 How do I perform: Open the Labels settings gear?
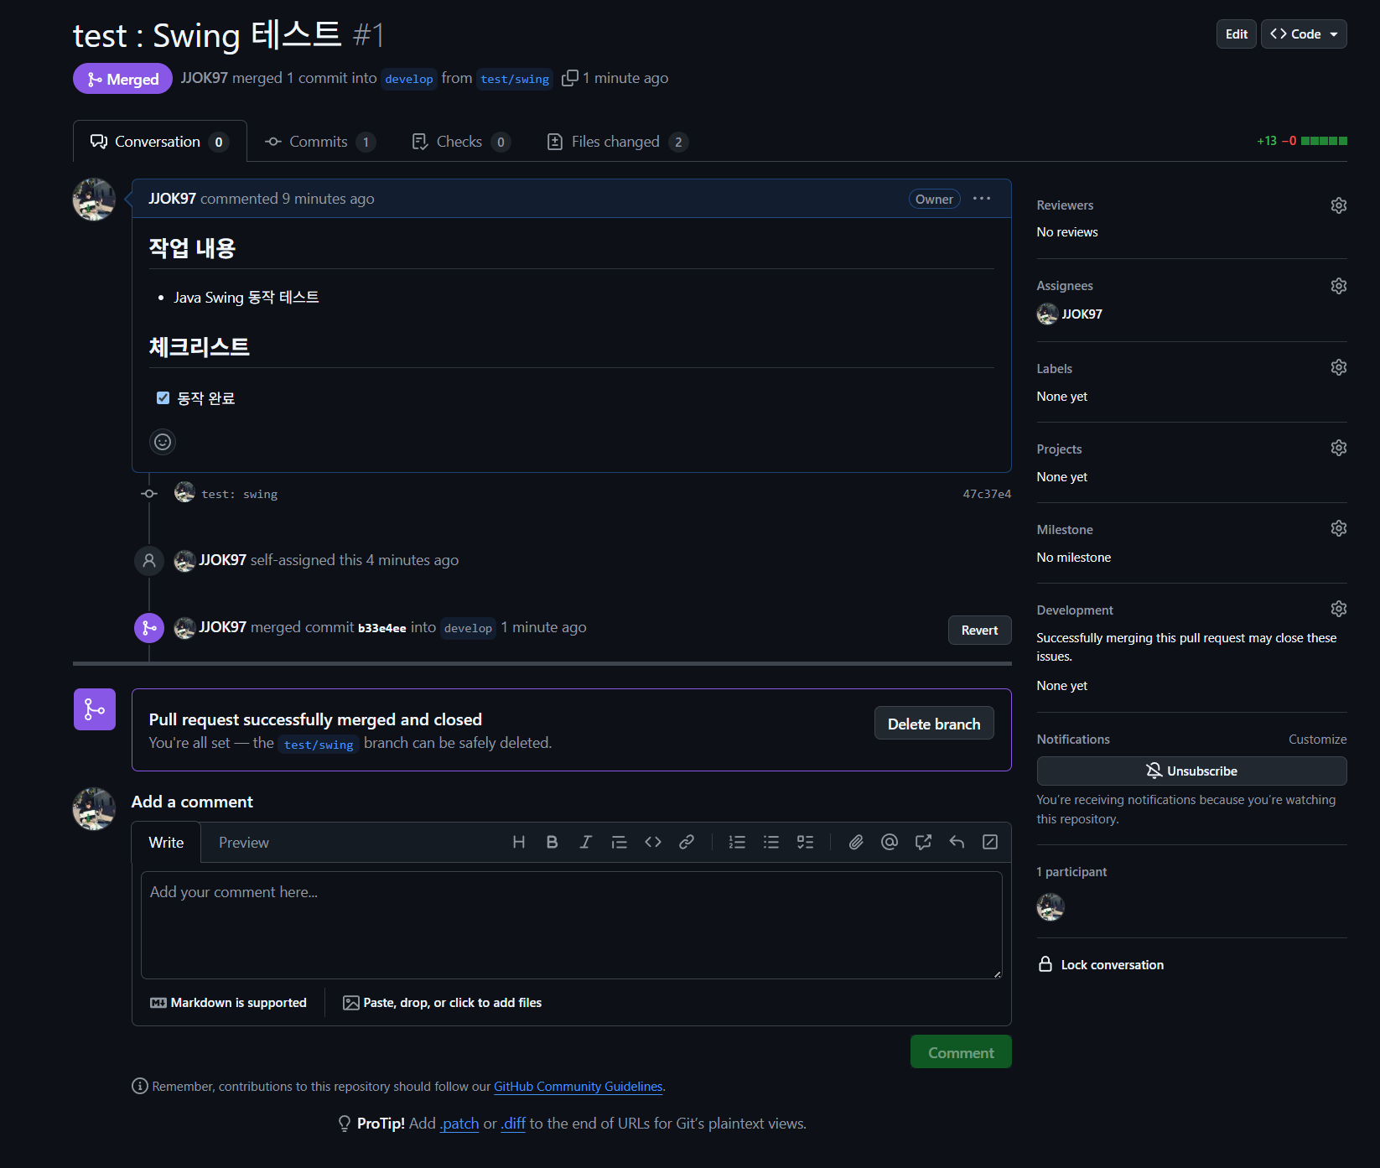click(x=1338, y=367)
